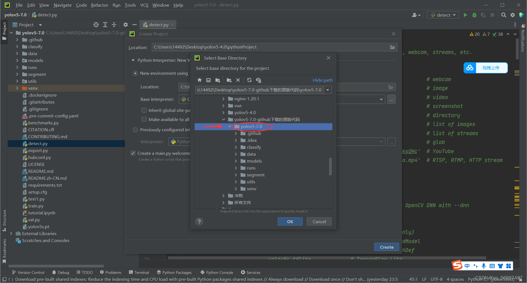Collapse Python Interpreter section triangle
The image size is (527, 283).
[133, 60]
